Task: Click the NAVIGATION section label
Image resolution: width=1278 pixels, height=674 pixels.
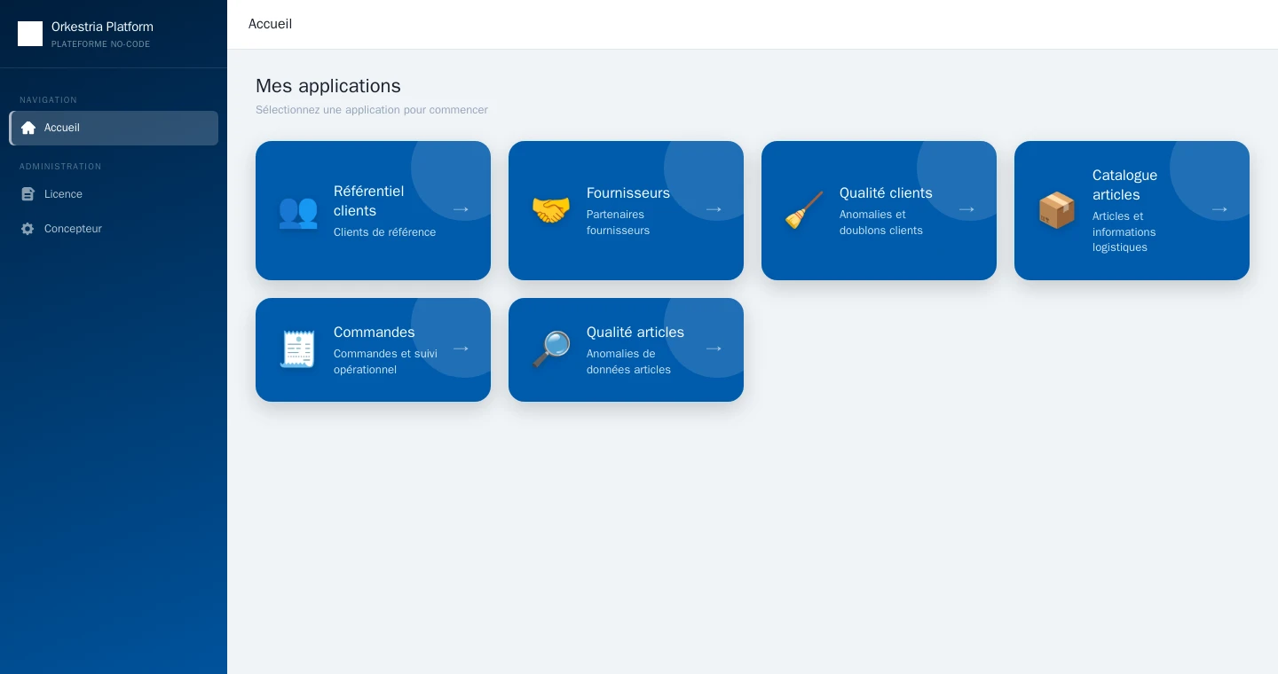Action: (49, 100)
